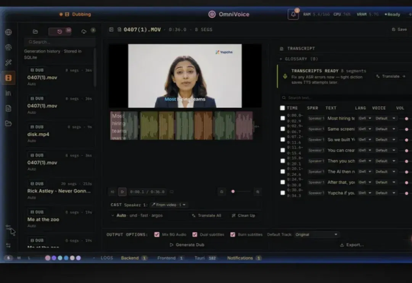This screenshot has width=412, height=283.
Task: Expand the 'Auto · und · fast · argos' settings row
Action: (137, 215)
